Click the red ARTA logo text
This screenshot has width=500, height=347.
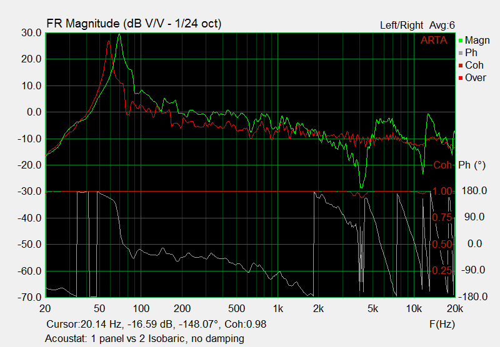(x=434, y=40)
